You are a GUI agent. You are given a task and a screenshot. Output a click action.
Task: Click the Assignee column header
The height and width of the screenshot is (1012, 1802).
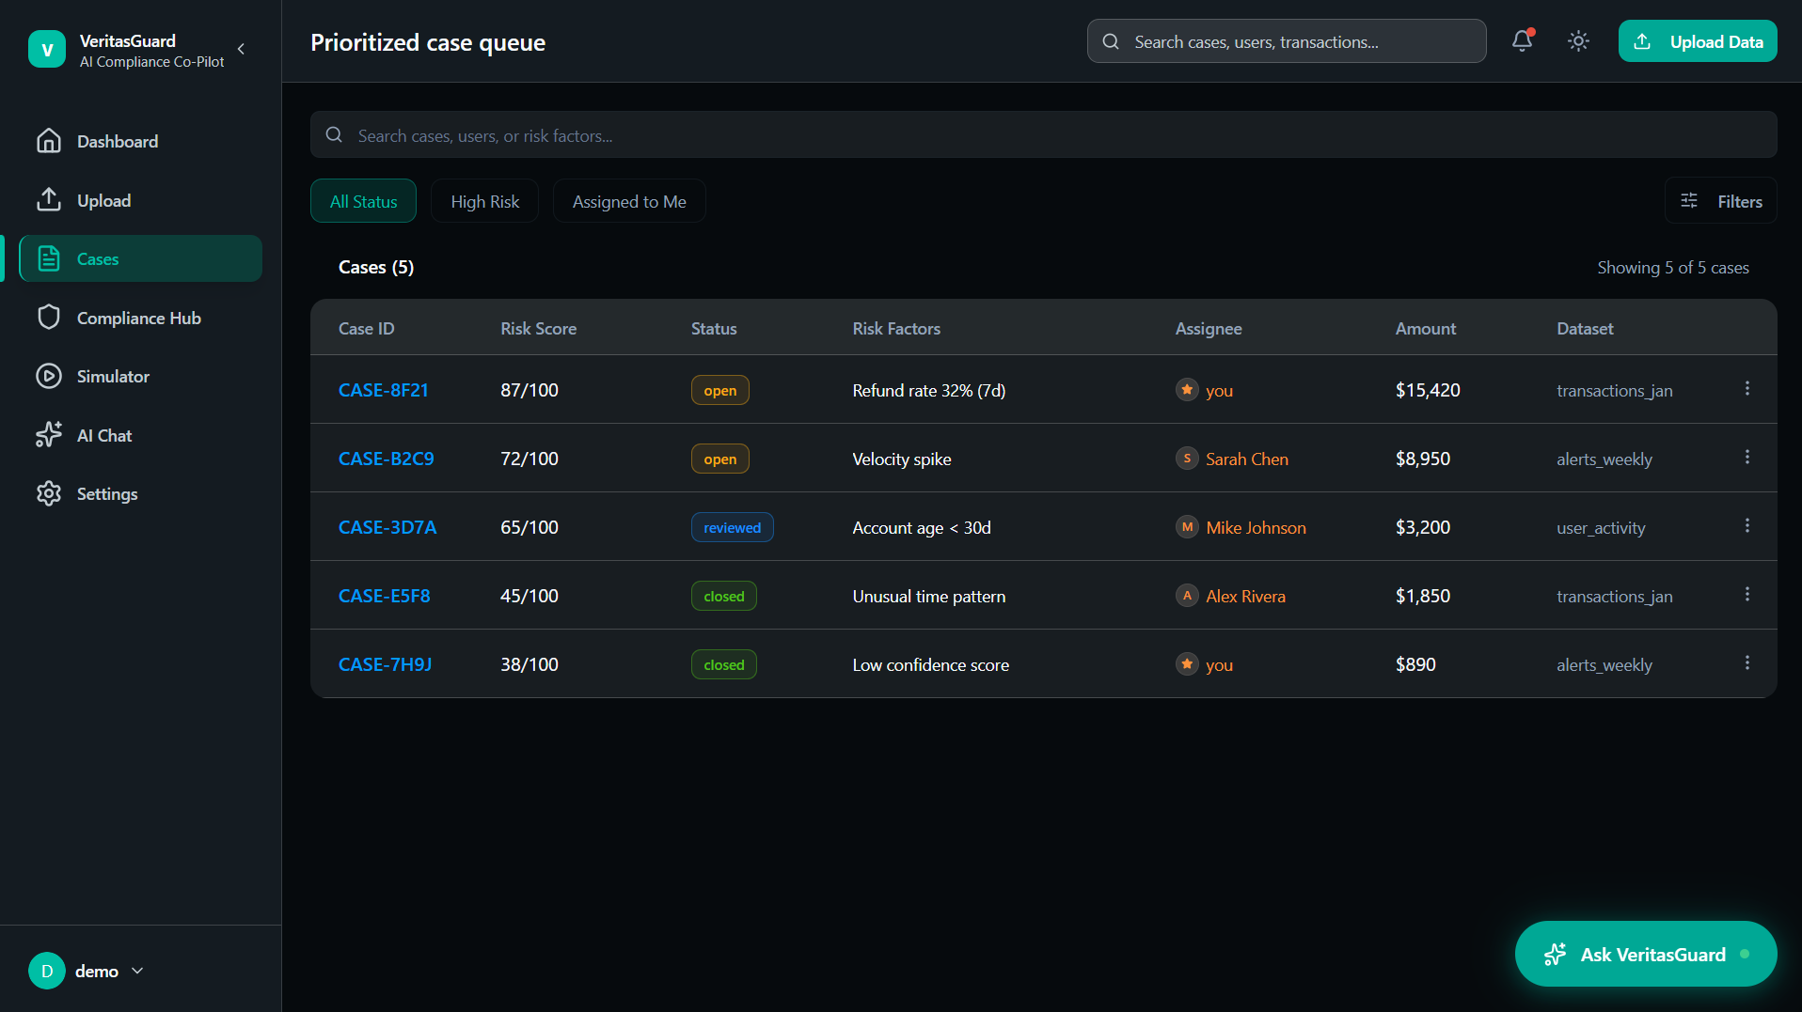tap(1209, 328)
